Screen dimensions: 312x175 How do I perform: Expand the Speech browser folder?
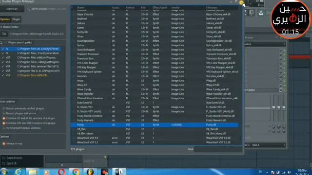9,163
